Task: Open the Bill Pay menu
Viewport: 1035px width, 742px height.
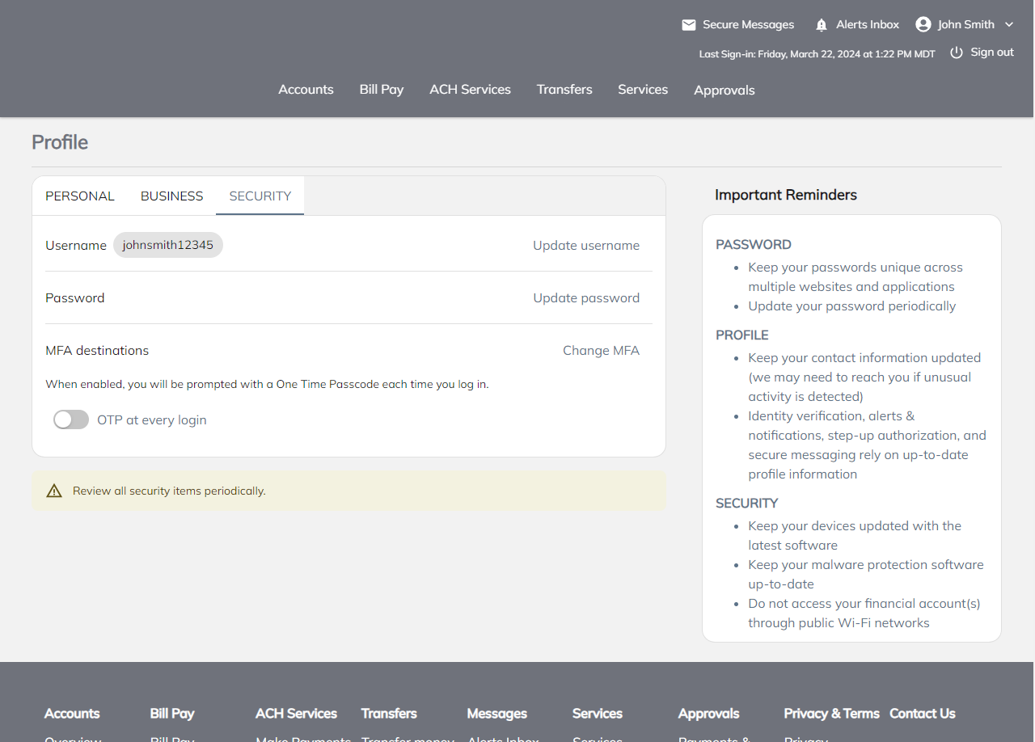Action: point(382,90)
